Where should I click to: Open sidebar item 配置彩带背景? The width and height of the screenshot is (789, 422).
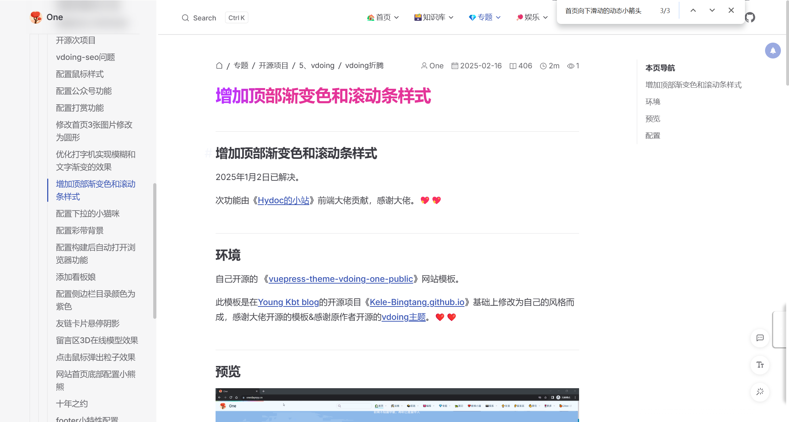80,231
